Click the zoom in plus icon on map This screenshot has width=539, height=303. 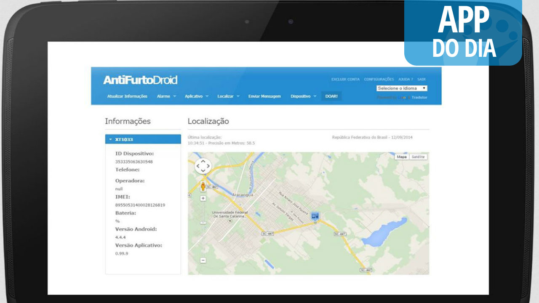[x=203, y=198]
